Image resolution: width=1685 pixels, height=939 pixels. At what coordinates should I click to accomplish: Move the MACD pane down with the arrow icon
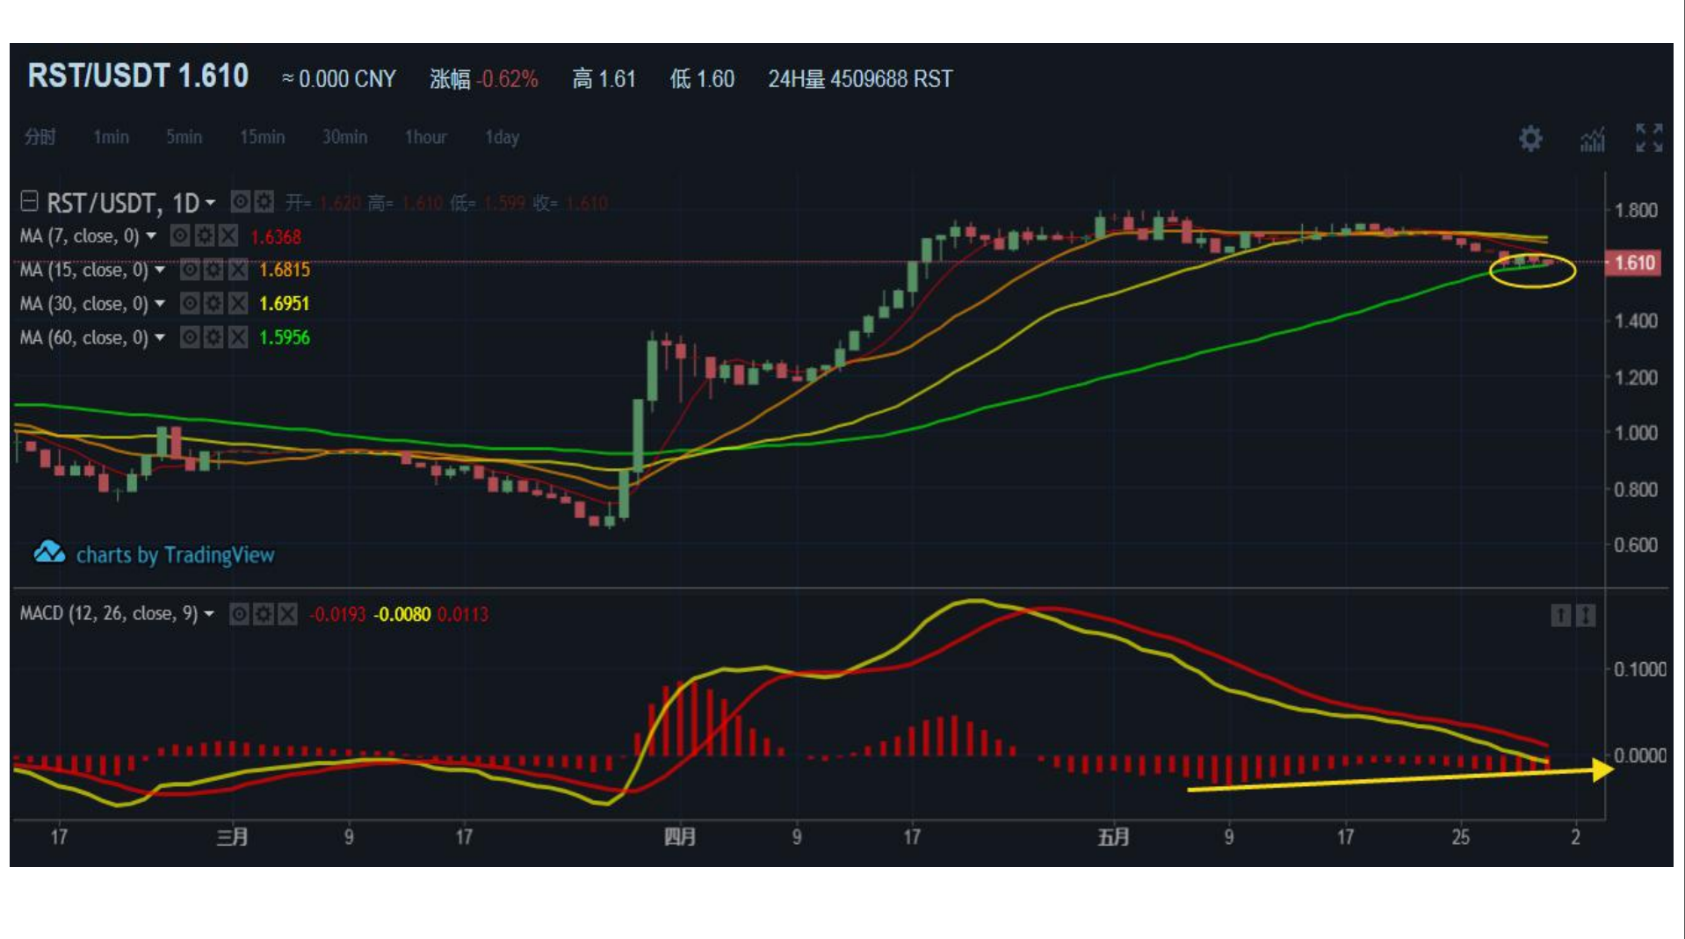pyautogui.click(x=1586, y=616)
